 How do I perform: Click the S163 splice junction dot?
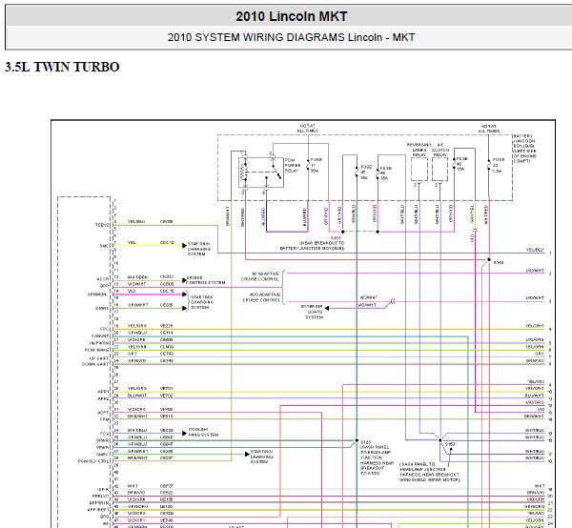[x=440, y=440]
